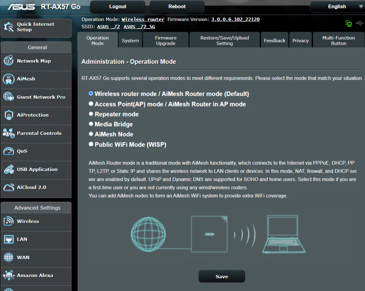Screen dimensions: 365x291
Task: Click the Logout button
Action: [118, 7]
